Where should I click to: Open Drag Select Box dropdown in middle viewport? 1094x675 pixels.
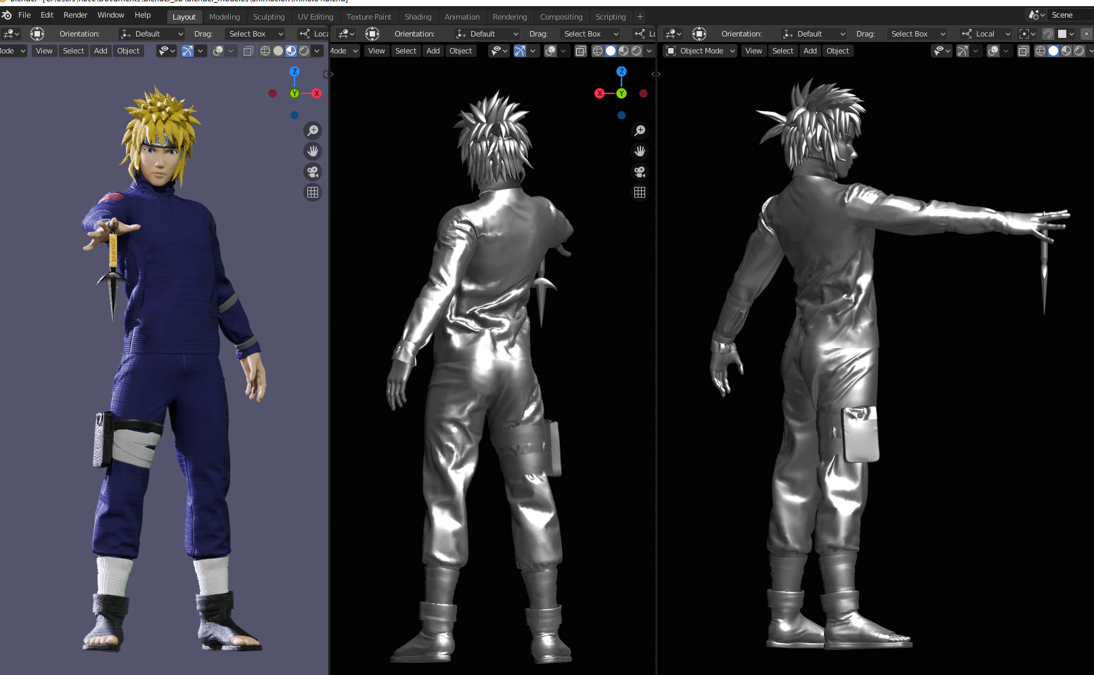590,34
